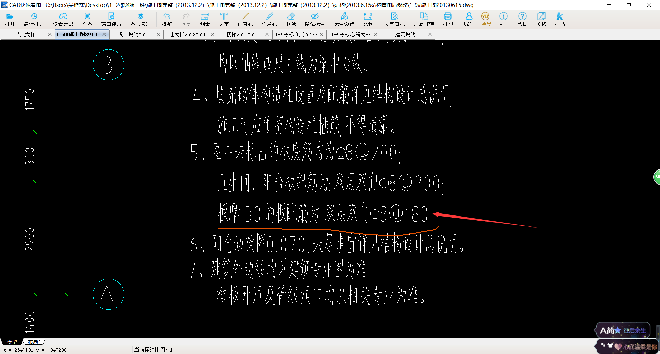Toggle 隐藏标注 hide annotations
Screen dimensions: 660x354
[315, 20]
